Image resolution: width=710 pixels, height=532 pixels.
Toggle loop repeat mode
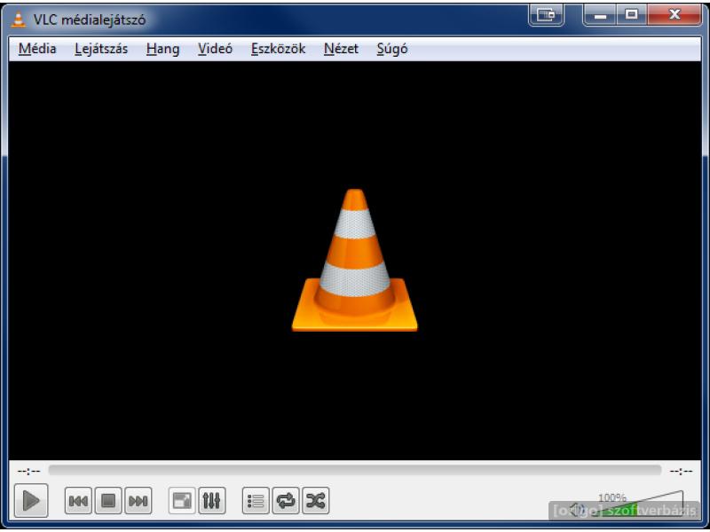[x=286, y=501]
